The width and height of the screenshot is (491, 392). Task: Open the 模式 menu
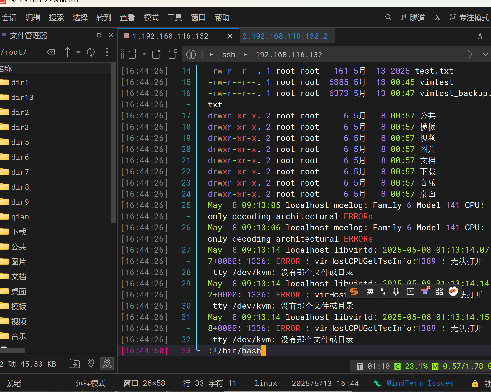pyautogui.click(x=151, y=17)
